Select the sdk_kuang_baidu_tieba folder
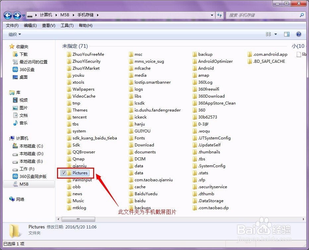This screenshot has height=250, width=309. tap(92, 138)
